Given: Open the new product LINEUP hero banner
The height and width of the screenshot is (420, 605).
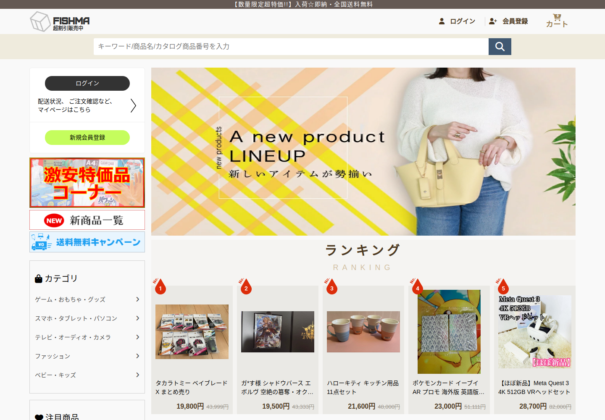Looking at the screenshot, I should coord(363,152).
